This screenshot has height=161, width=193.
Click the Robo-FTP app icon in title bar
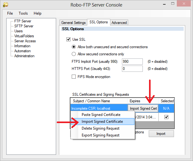click(x=6, y=5)
